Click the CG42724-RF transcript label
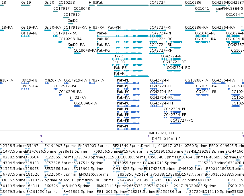 [161, 33]
